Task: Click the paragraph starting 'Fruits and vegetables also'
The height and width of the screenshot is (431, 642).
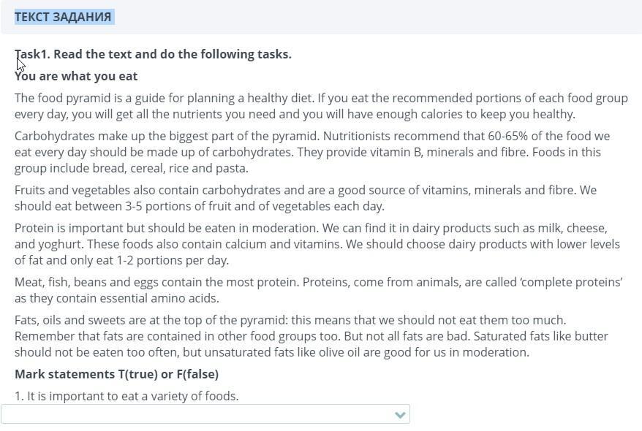Action: pyautogui.click(x=306, y=198)
